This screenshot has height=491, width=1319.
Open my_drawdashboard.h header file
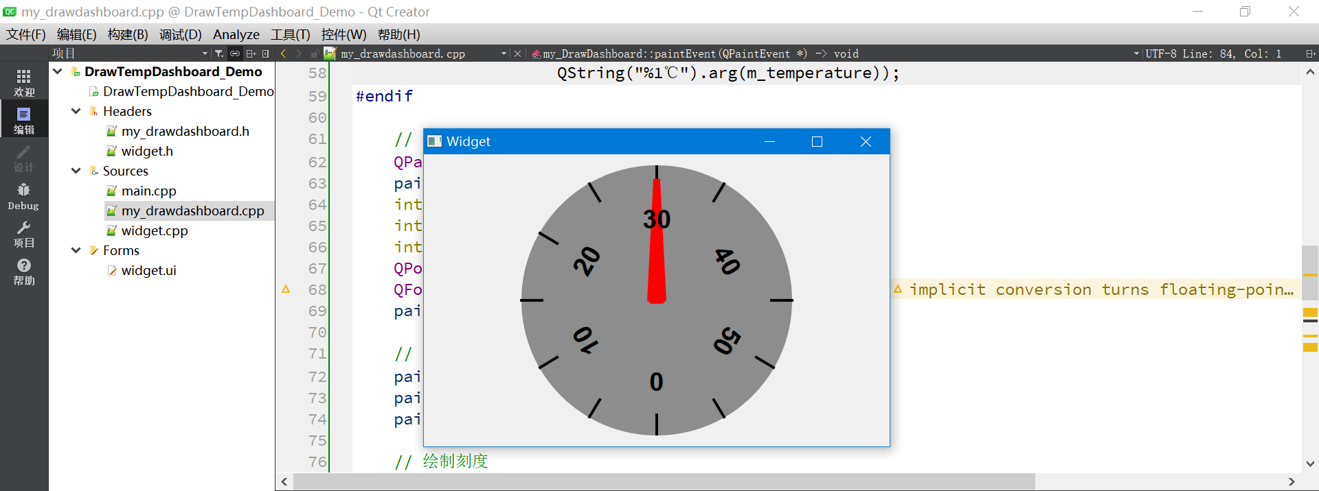[178, 131]
